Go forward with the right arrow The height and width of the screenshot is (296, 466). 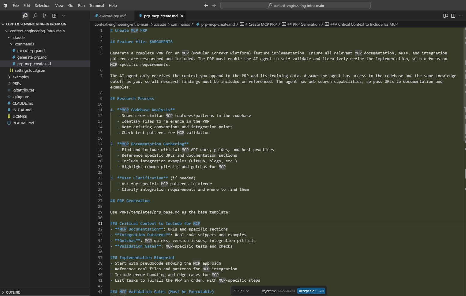point(214,5)
